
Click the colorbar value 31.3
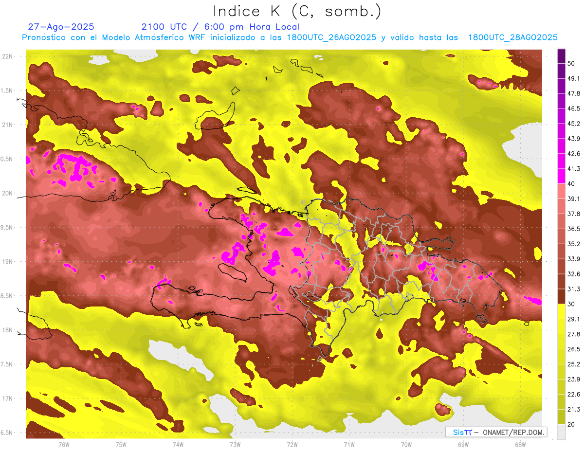573,289
